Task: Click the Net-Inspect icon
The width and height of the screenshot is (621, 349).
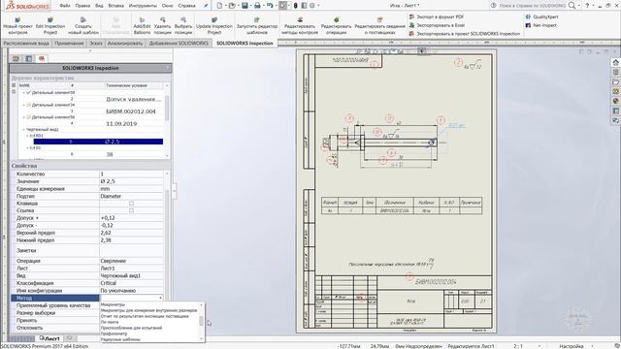Action: coord(528,25)
